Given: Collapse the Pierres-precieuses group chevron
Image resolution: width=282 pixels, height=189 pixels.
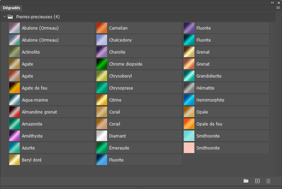Looking at the screenshot, I should click(4, 17).
